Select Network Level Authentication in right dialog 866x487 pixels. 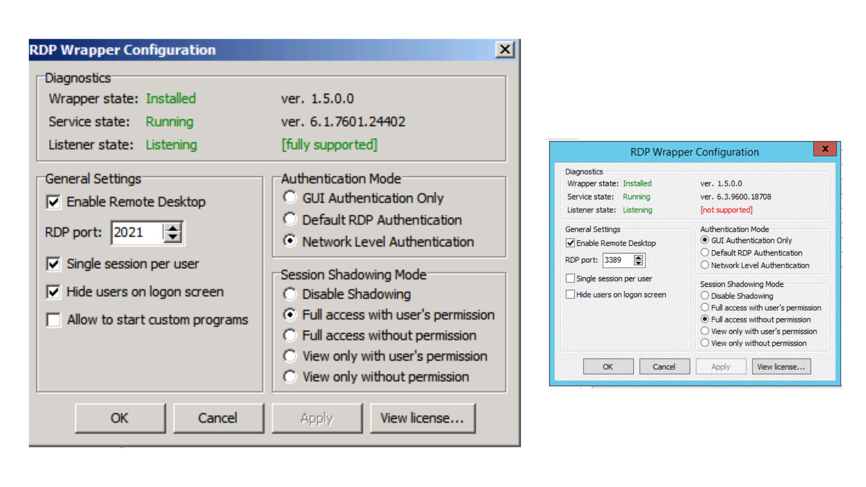pos(705,265)
